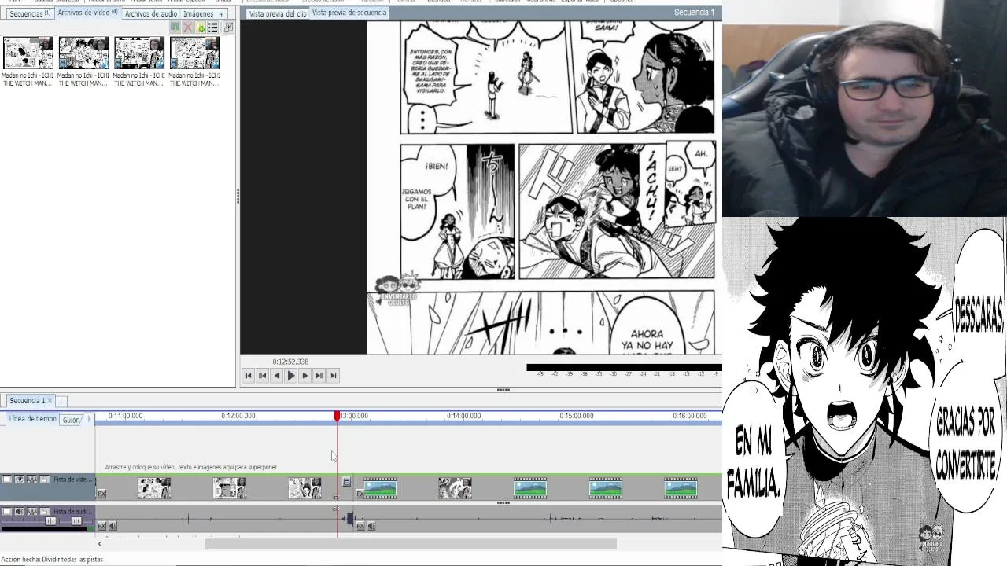Add a new bin tab with plus
The width and height of the screenshot is (1007, 566).
[x=222, y=13]
